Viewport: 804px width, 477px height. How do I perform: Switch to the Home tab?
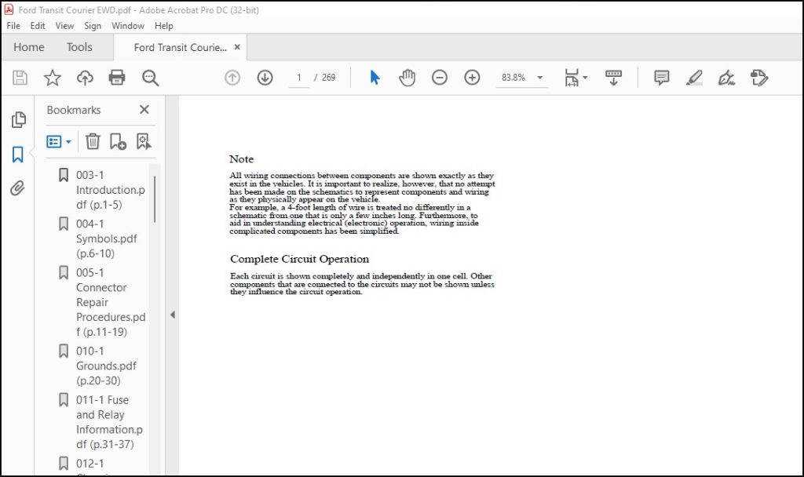tap(29, 47)
